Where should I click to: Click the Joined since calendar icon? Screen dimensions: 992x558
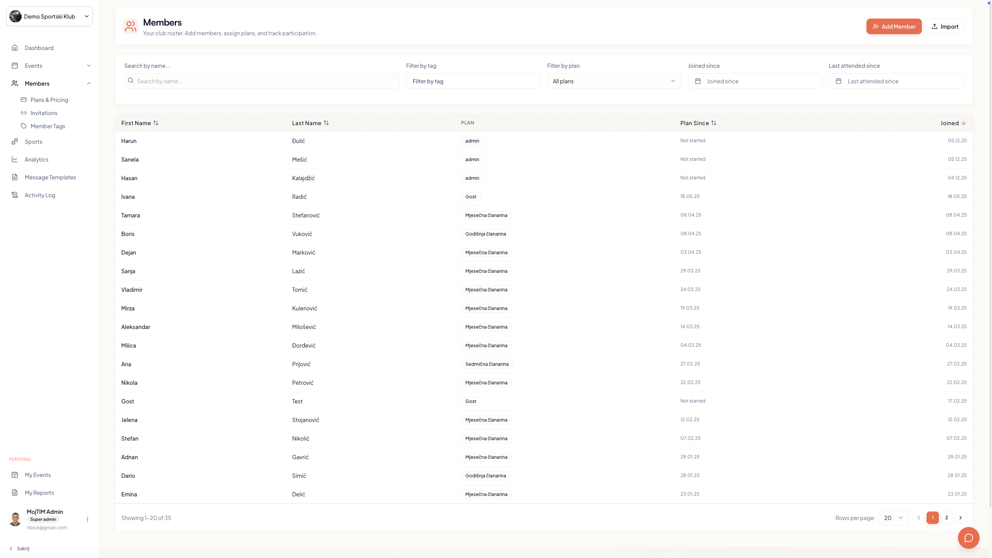coord(698,81)
